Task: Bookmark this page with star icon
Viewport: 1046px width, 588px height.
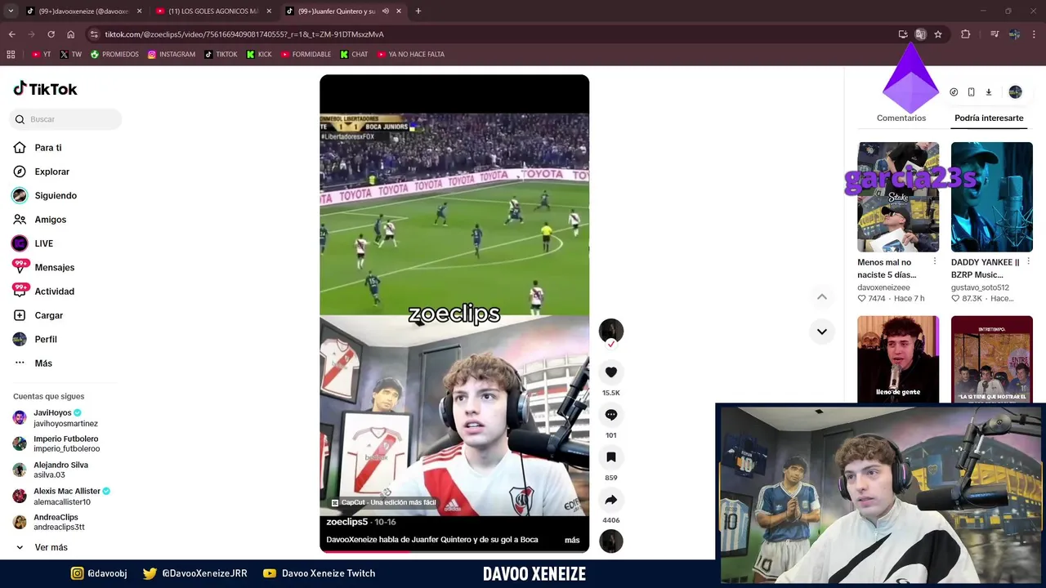Action: point(938,34)
